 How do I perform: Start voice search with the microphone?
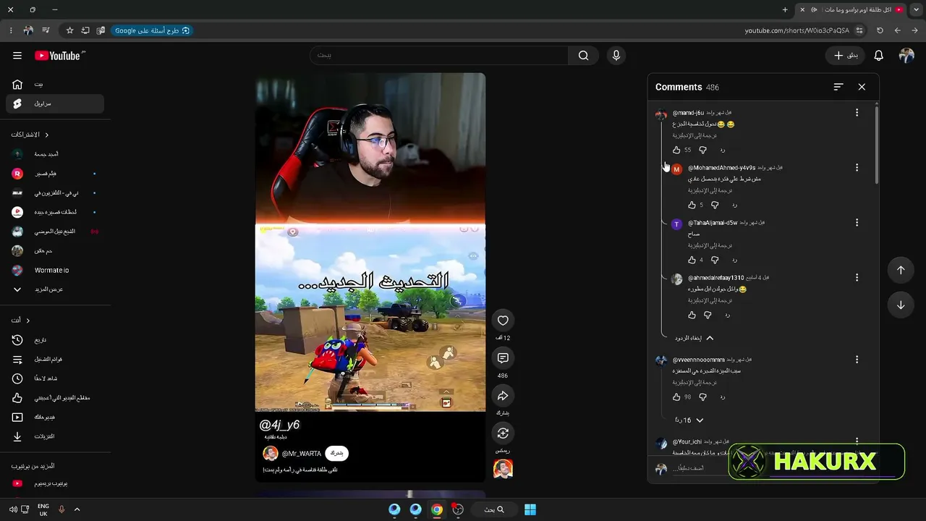pos(616,56)
